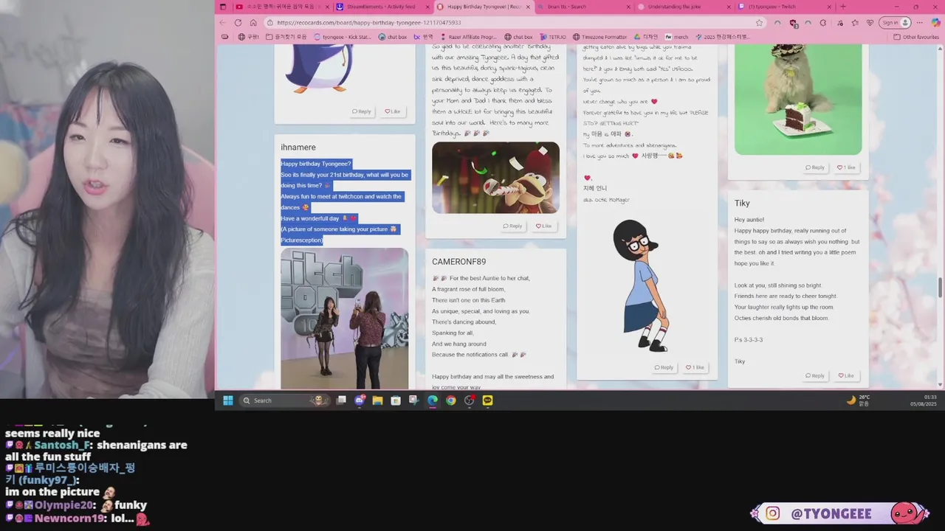The image size is (945, 531).
Task: Open the Razer Affiliate Program bookmark
Action: pos(469,37)
